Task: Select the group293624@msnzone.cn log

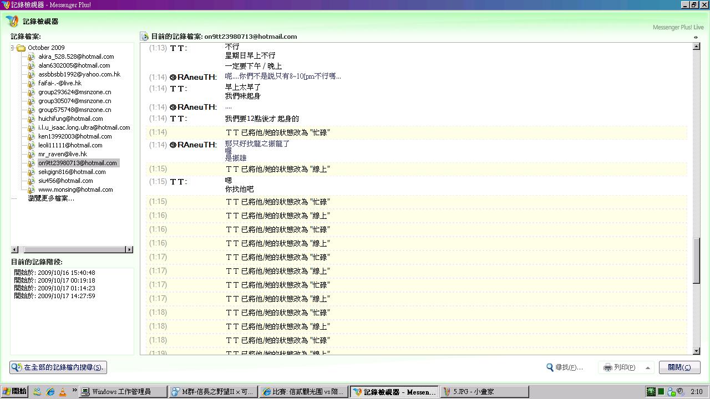Action: [x=74, y=92]
